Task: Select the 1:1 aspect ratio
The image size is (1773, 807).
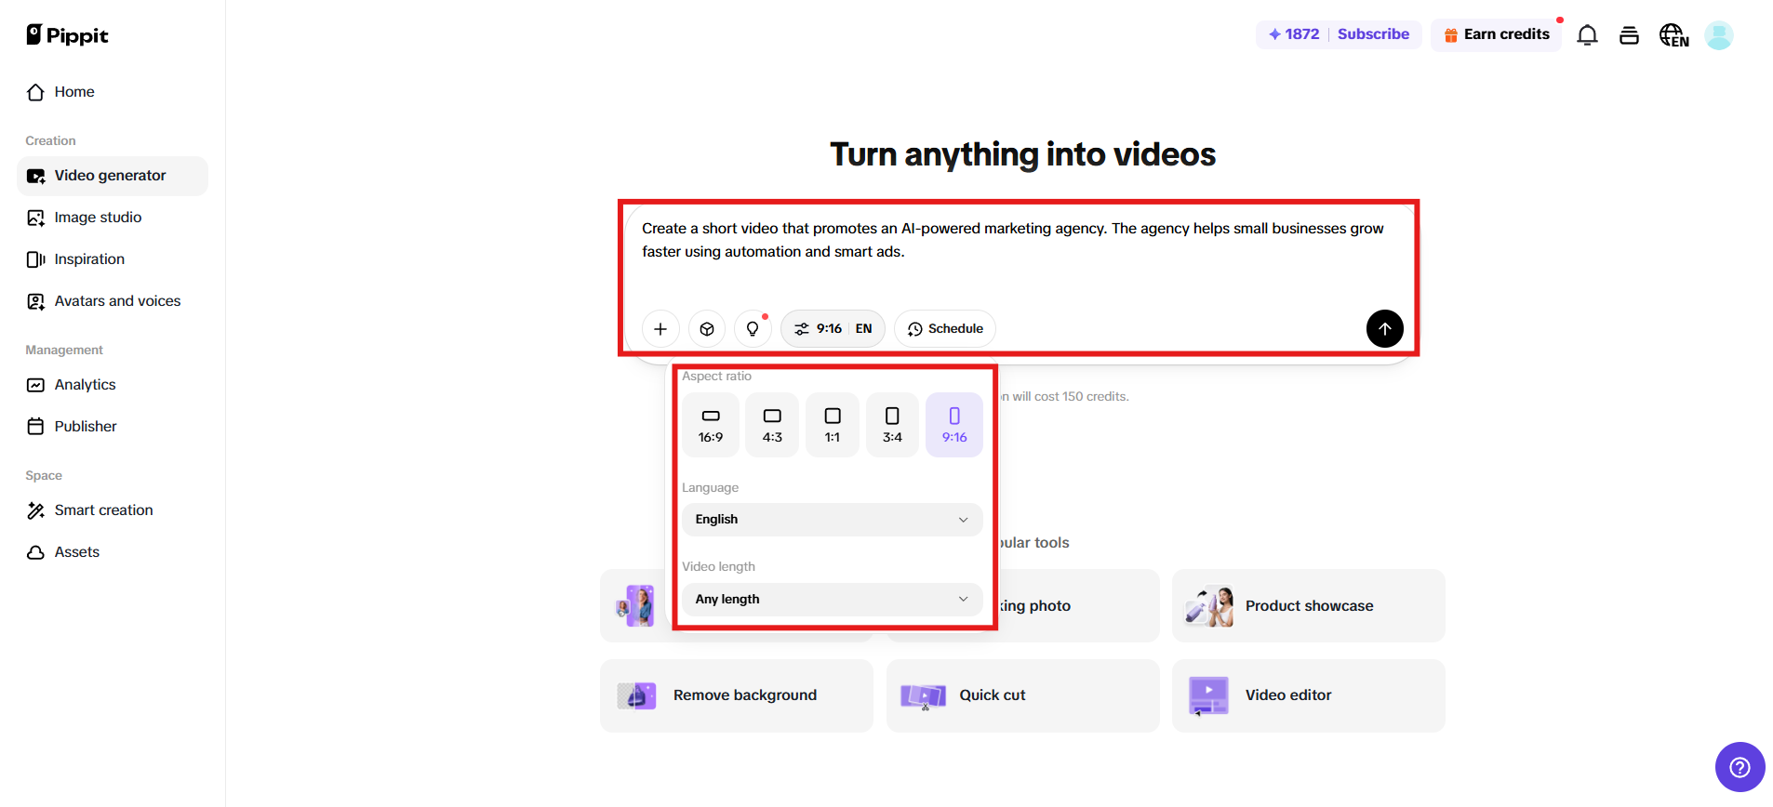Action: pos(833,425)
